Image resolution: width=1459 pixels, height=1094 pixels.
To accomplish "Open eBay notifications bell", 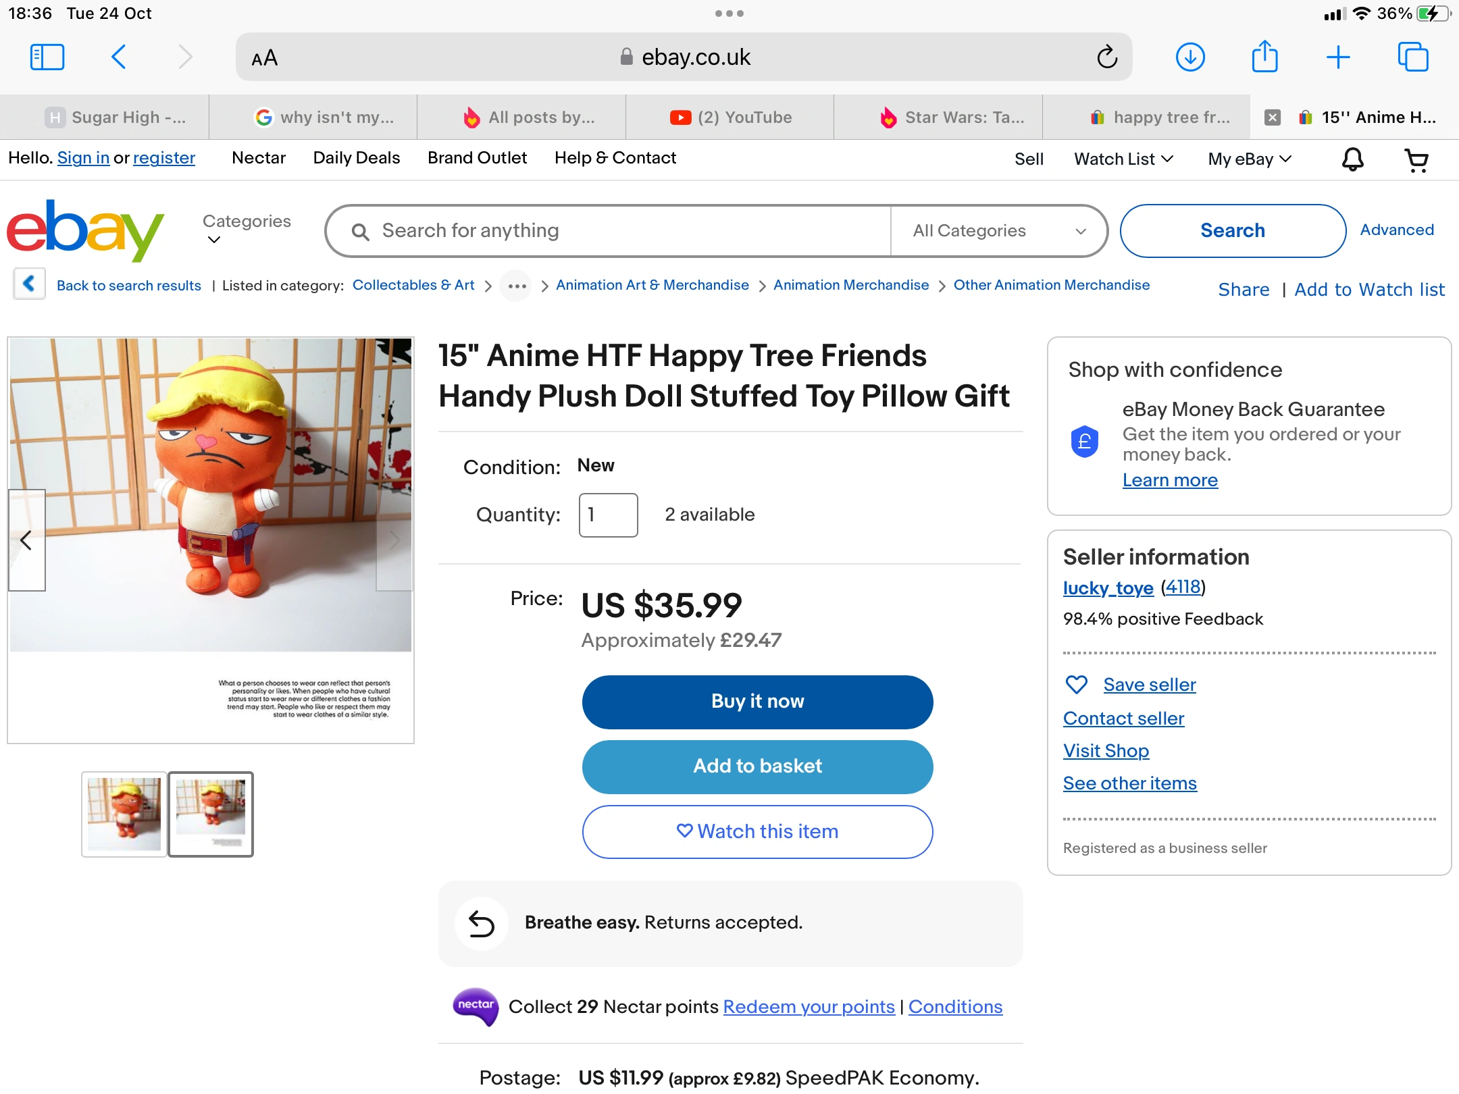I will (x=1352, y=159).
